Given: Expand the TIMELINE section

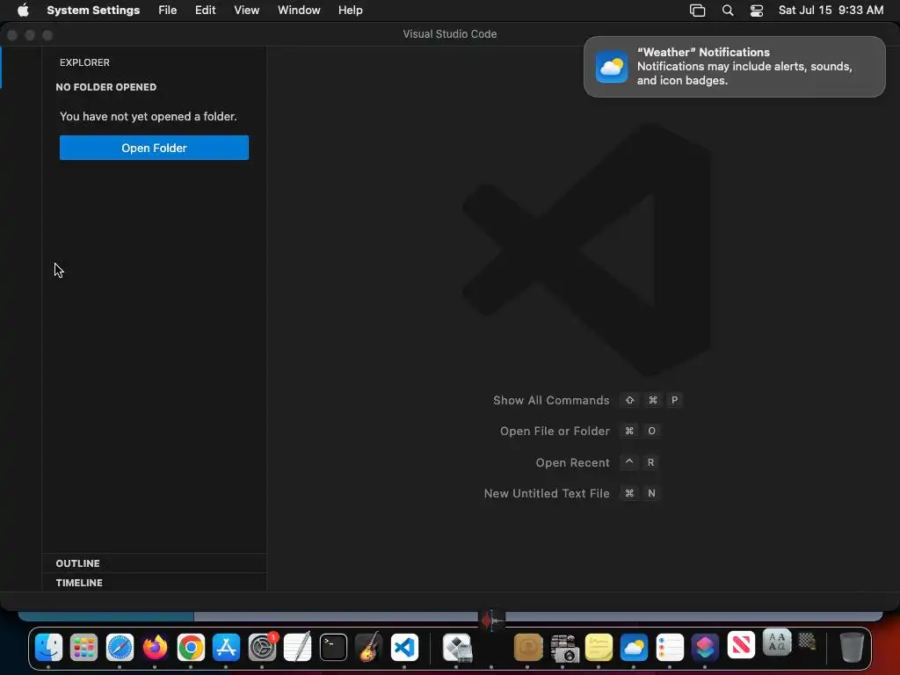Looking at the screenshot, I should tap(154, 582).
